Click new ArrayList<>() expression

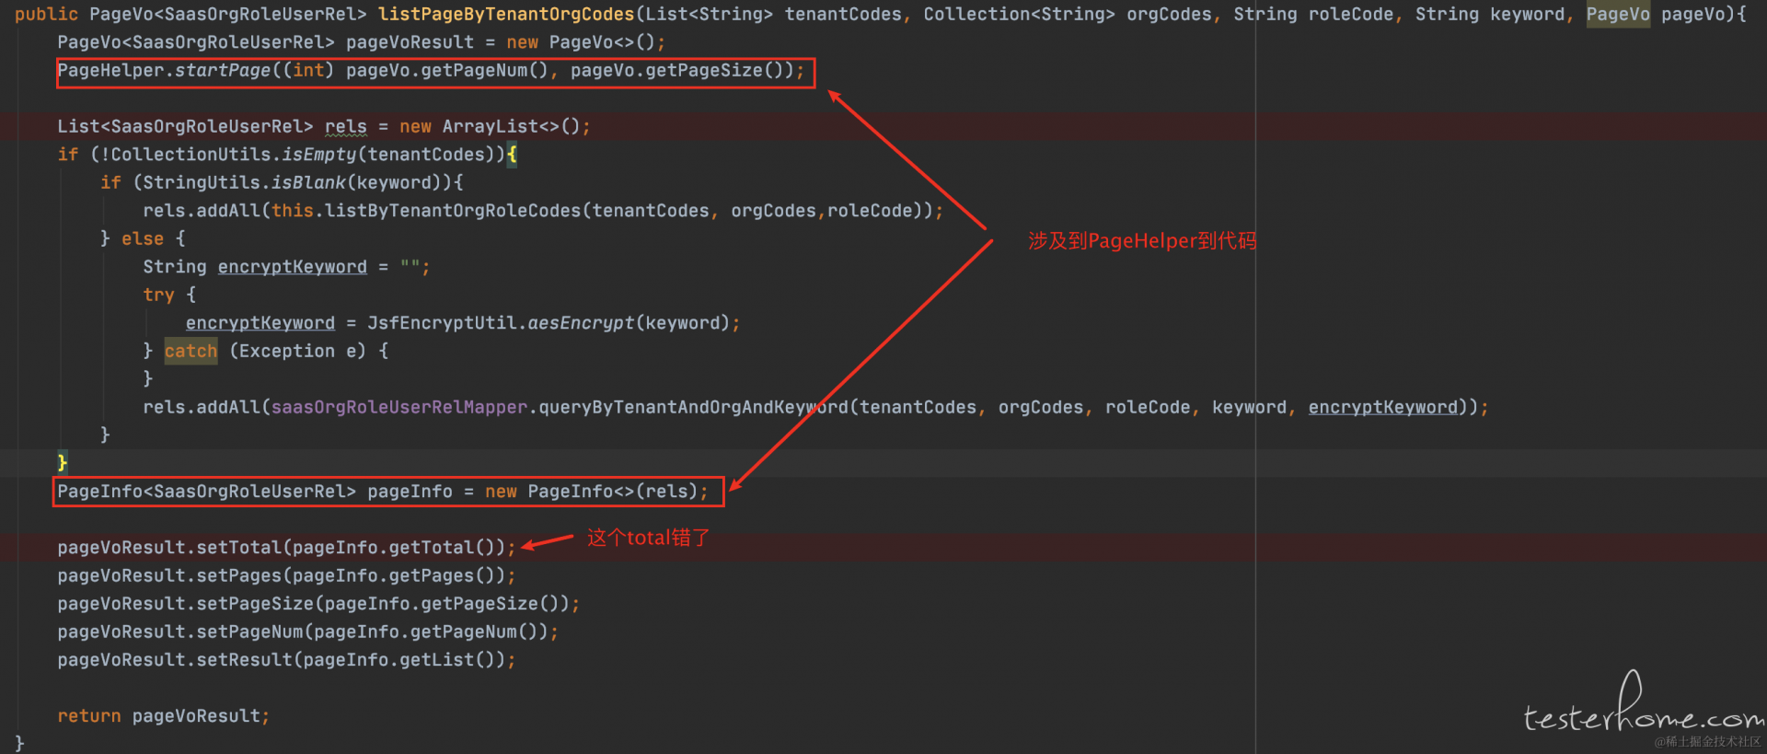[490, 127]
